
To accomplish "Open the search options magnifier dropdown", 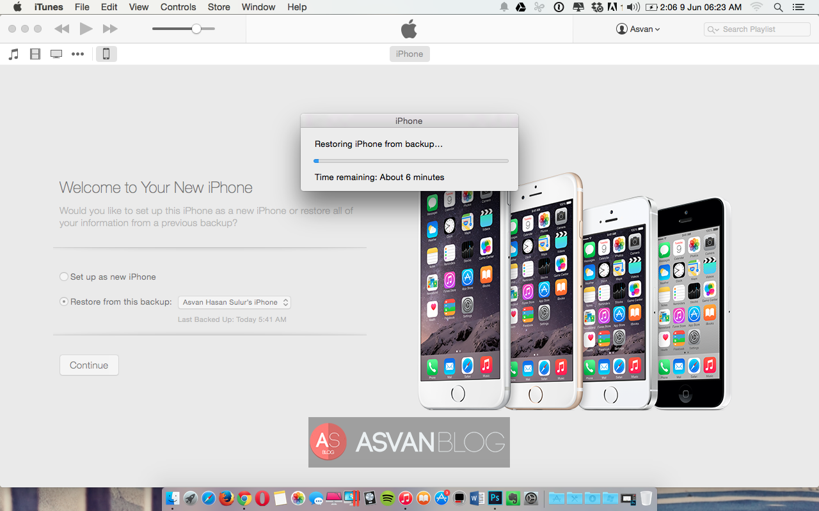I will [713, 29].
